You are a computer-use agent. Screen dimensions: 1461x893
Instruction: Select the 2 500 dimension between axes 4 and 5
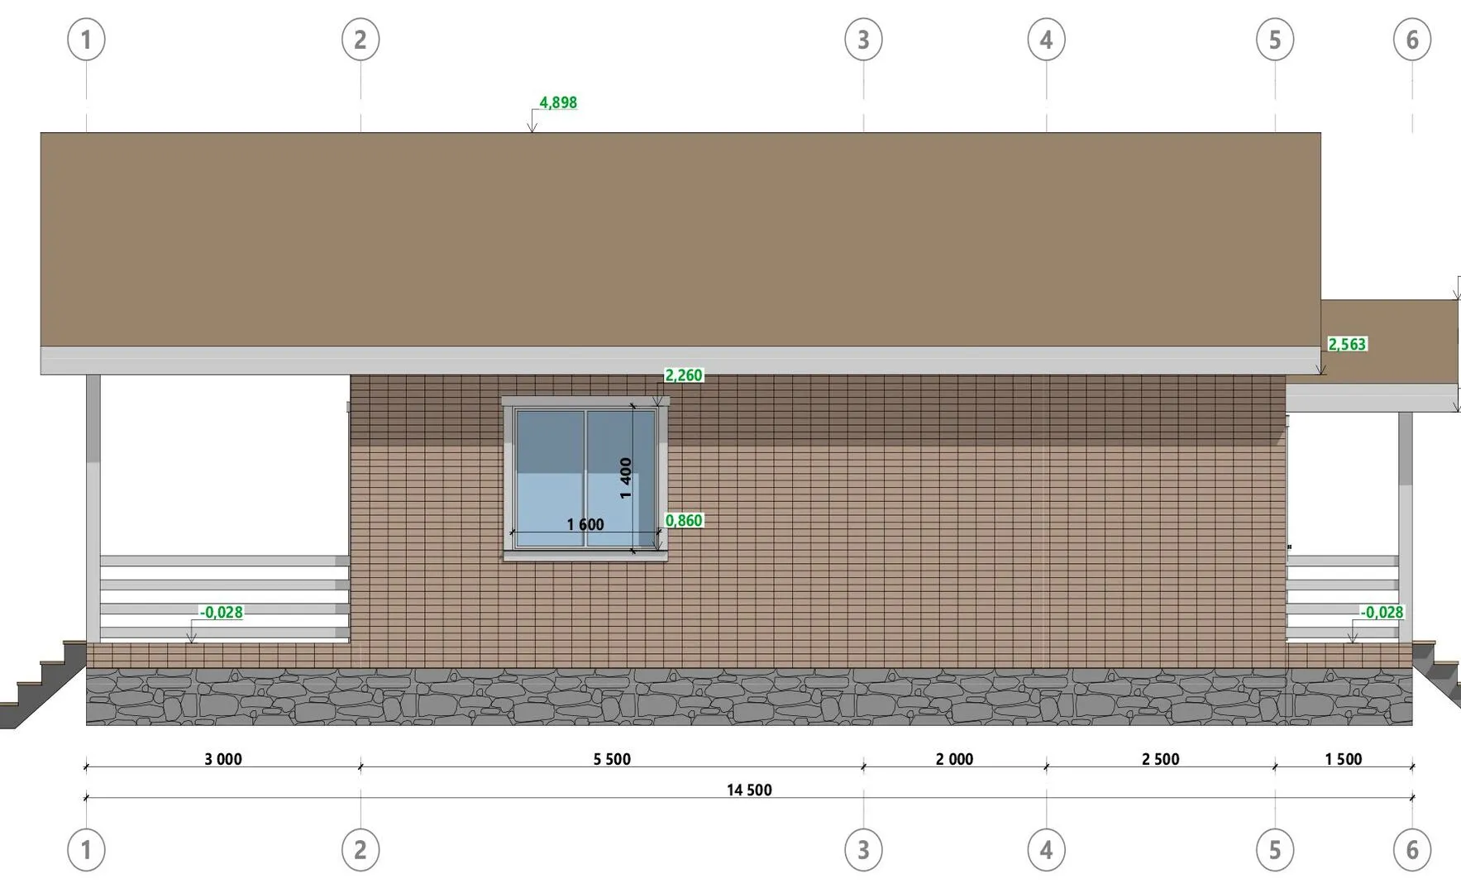(x=1160, y=760)
